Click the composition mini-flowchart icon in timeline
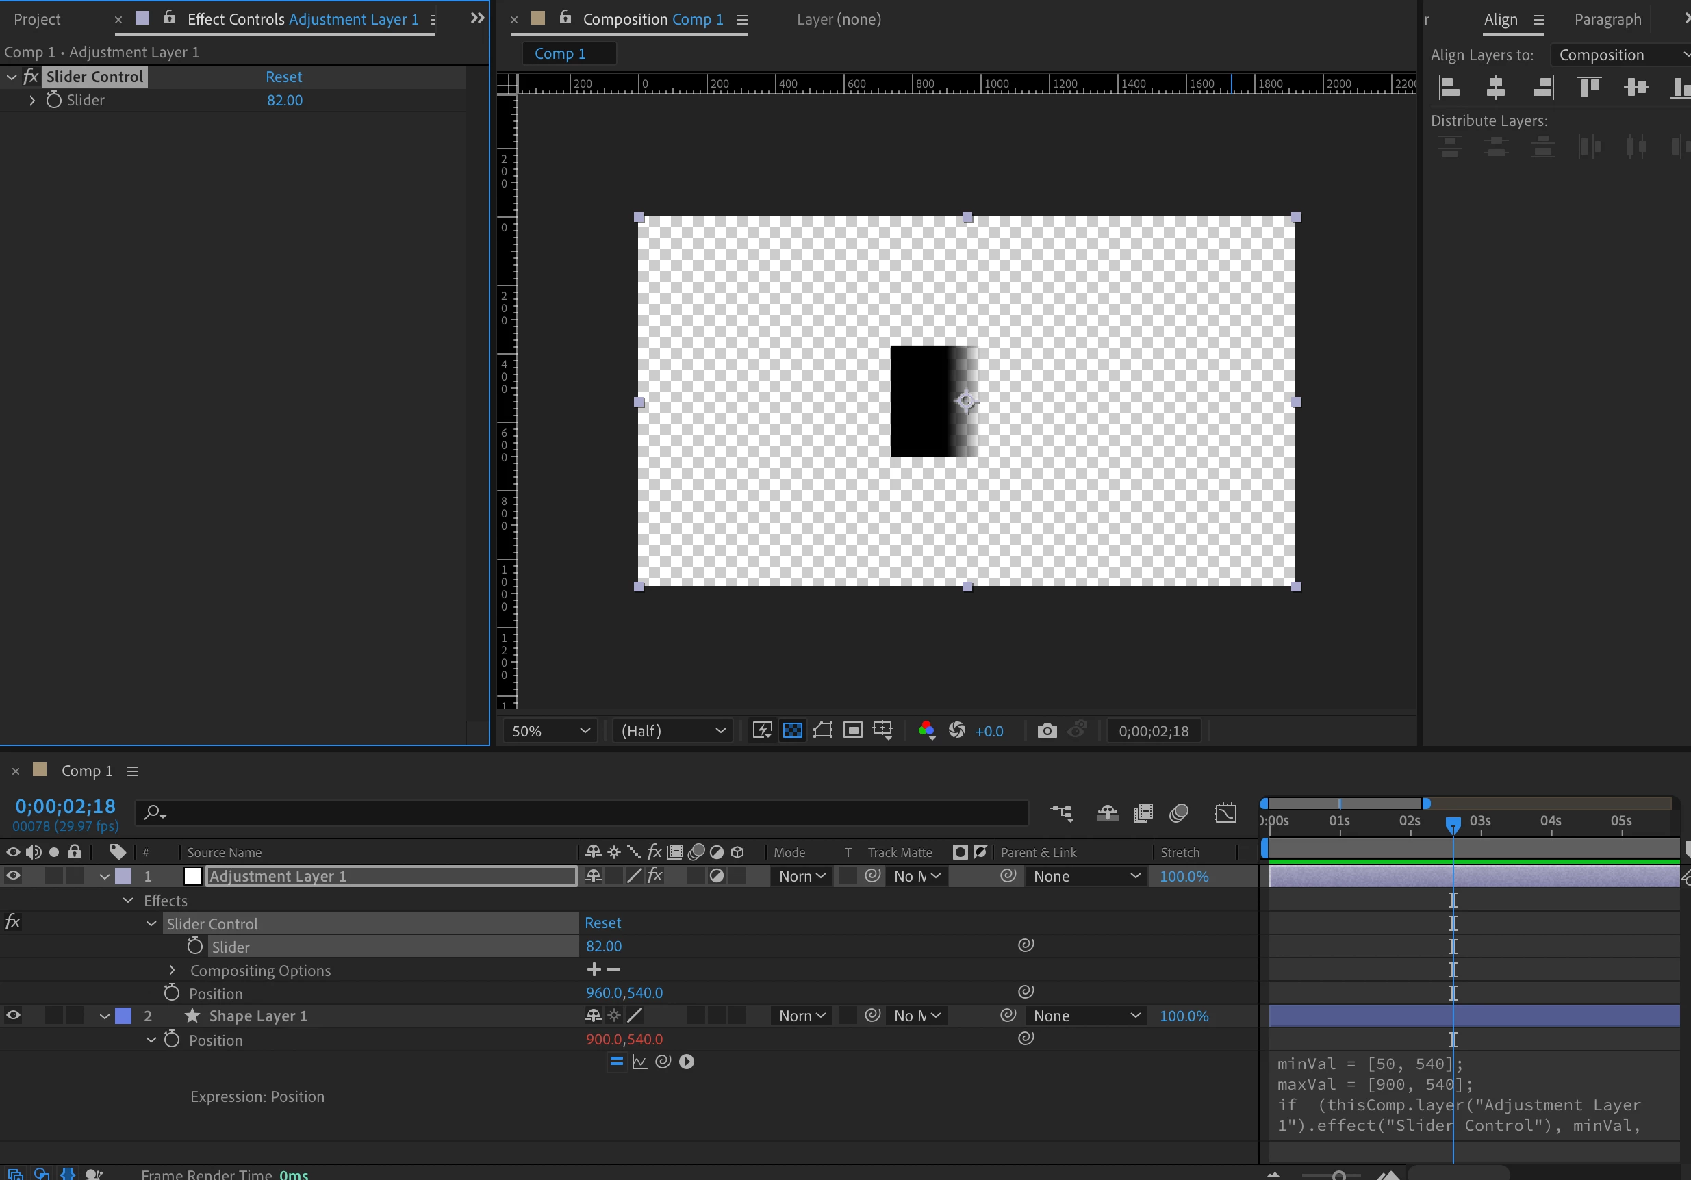 tap(1061, 812)
